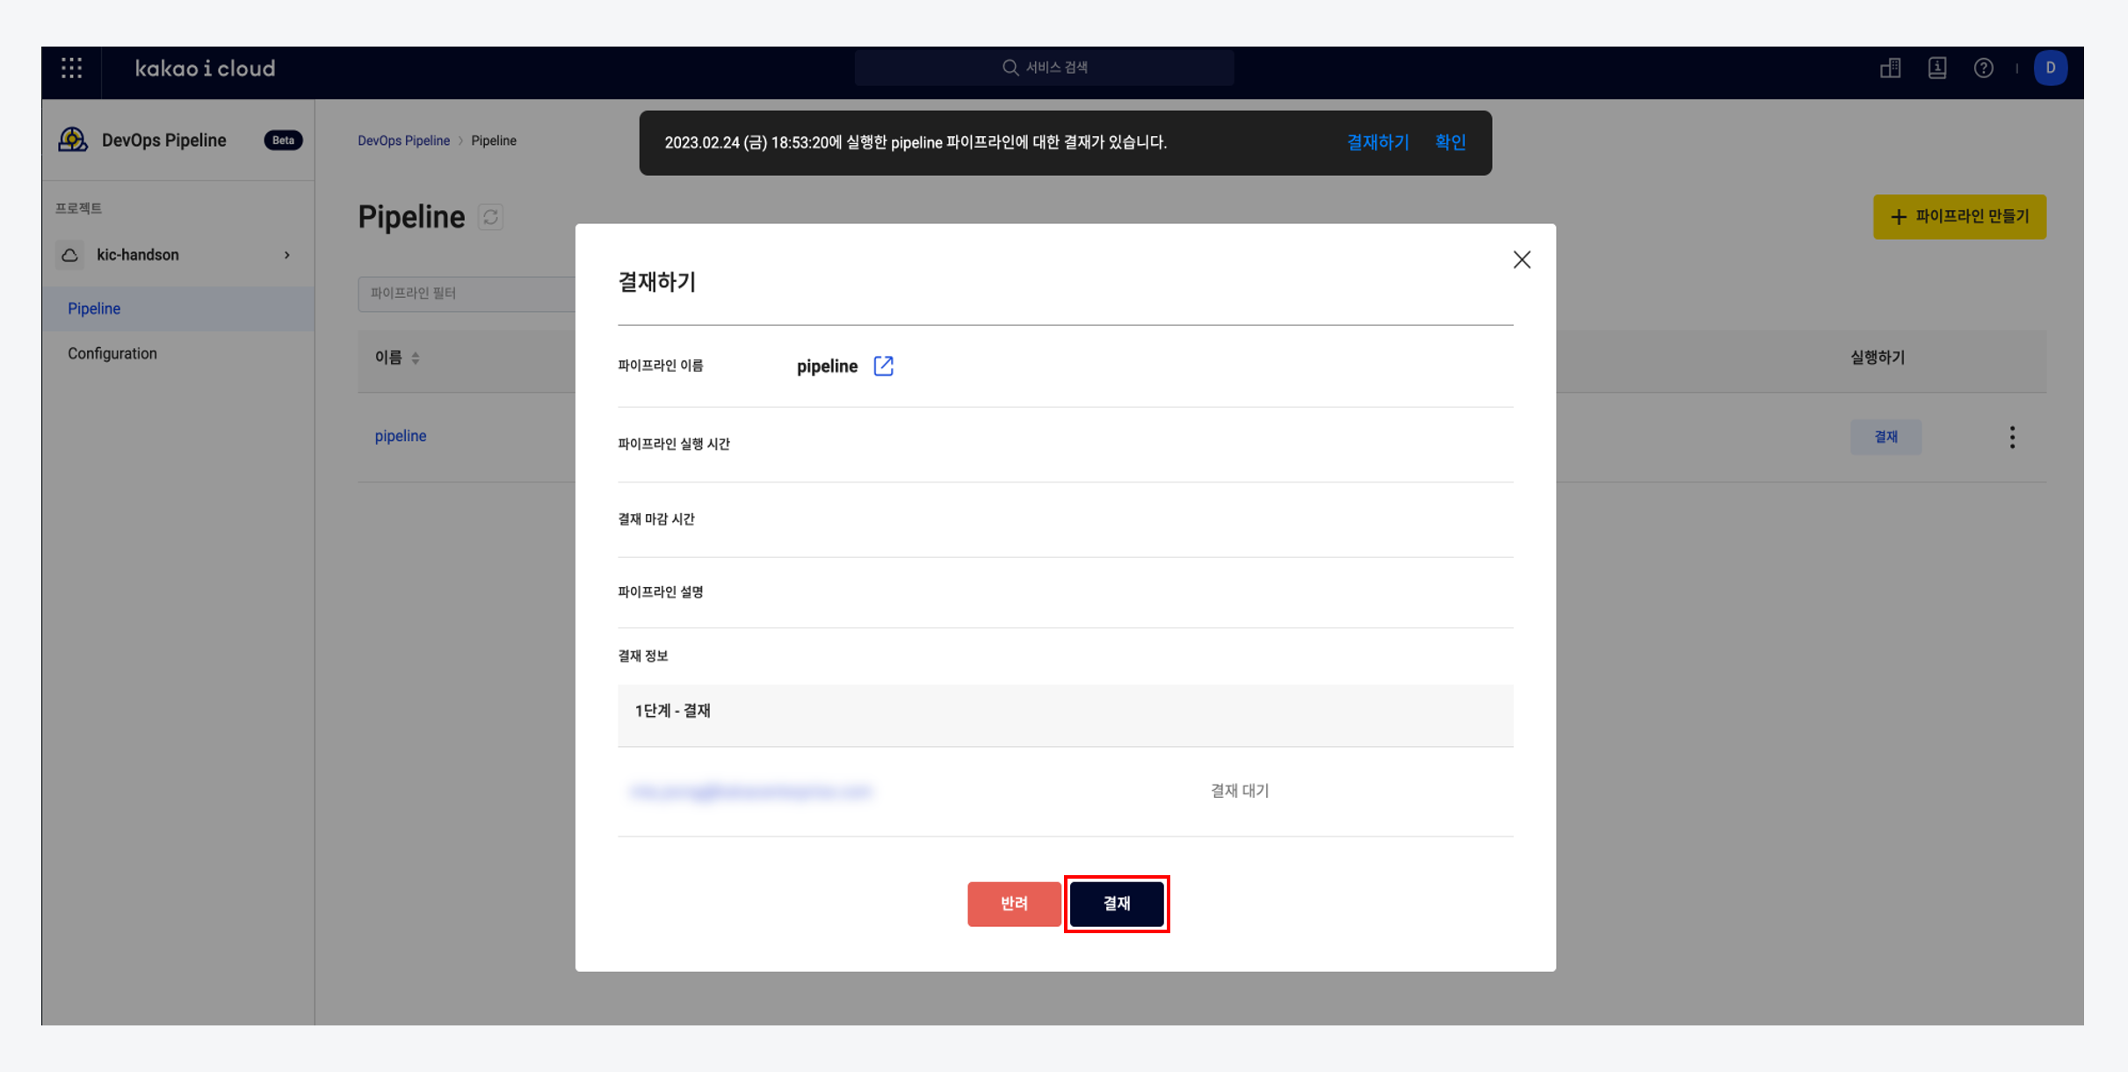The image size is (2128, 1072).
Task: Click the blurred approver email link
Action: click(751, 792)
